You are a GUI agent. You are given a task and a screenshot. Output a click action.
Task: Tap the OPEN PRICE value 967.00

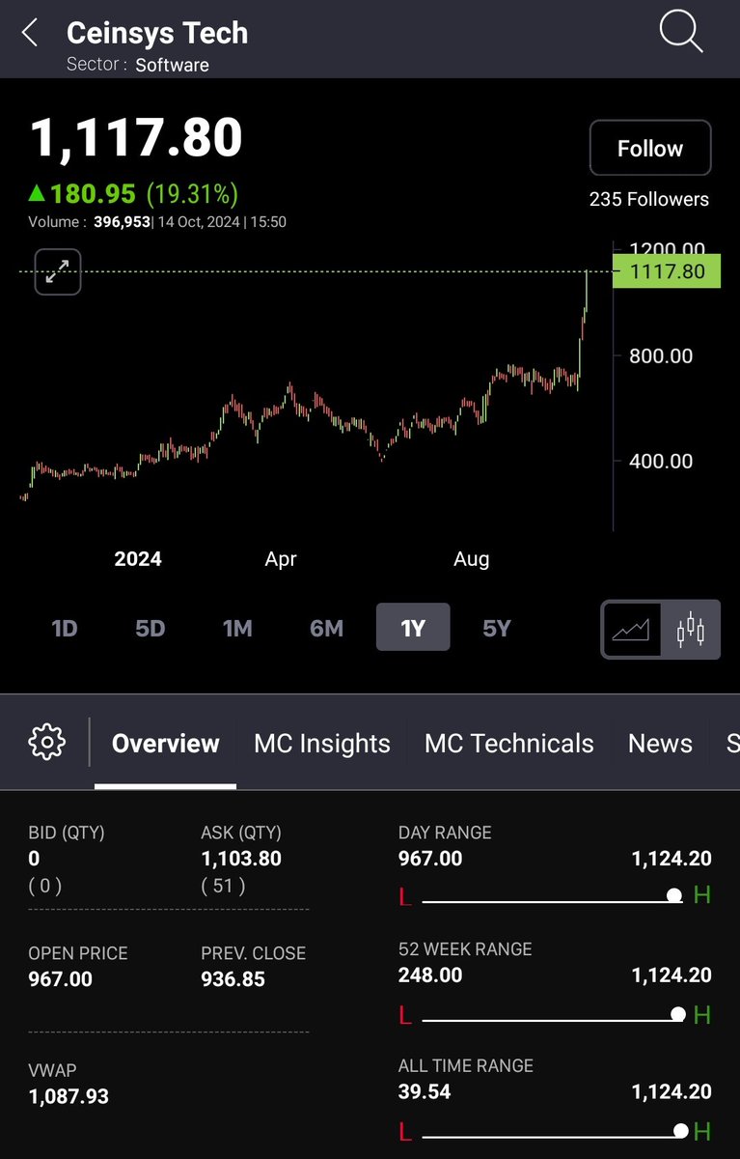click(61, 979)
